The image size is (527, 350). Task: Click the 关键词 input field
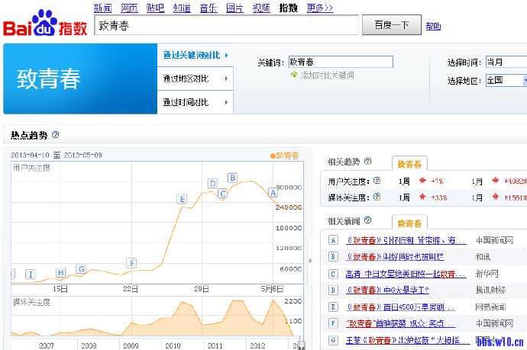click(341, 62)
